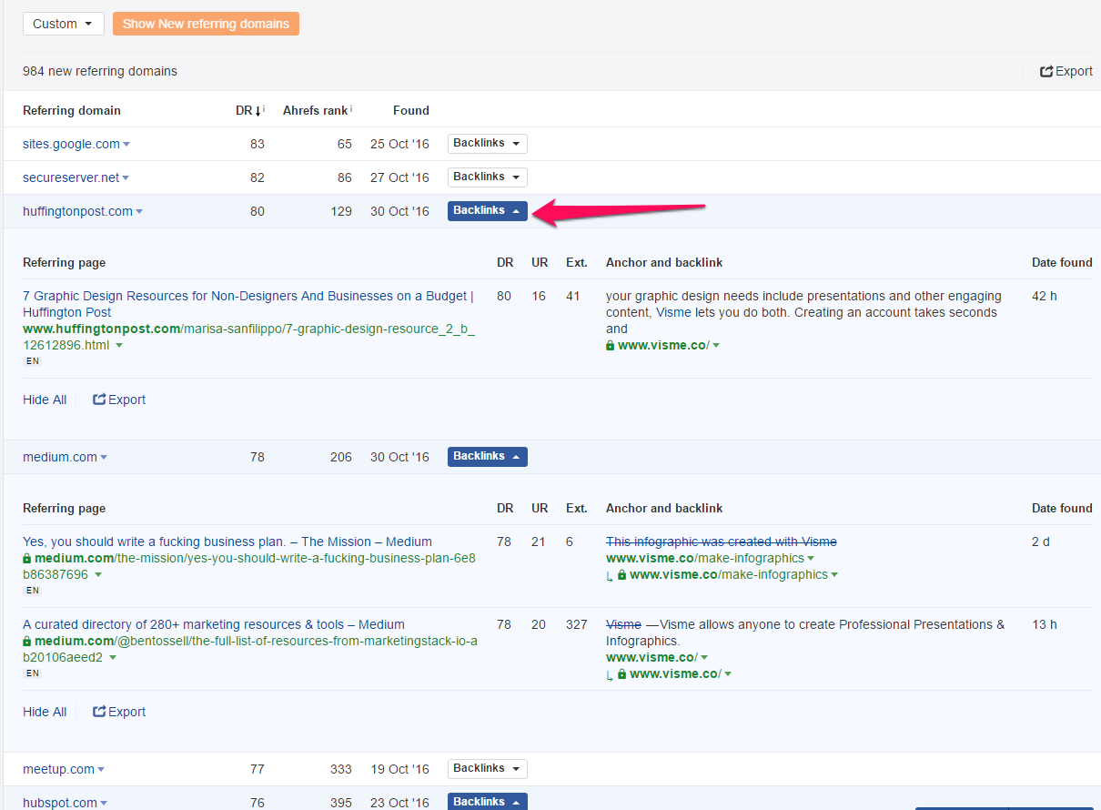1101x810 pixels.
Task: Open secureserver.net domain link
Action: point(71,177)
